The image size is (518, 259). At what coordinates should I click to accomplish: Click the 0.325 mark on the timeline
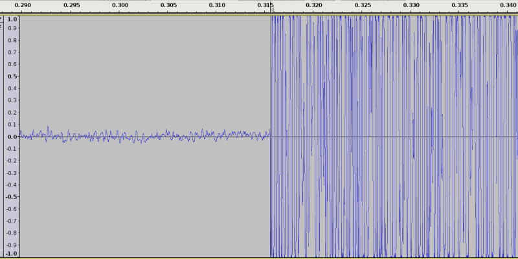pos(363,5)
